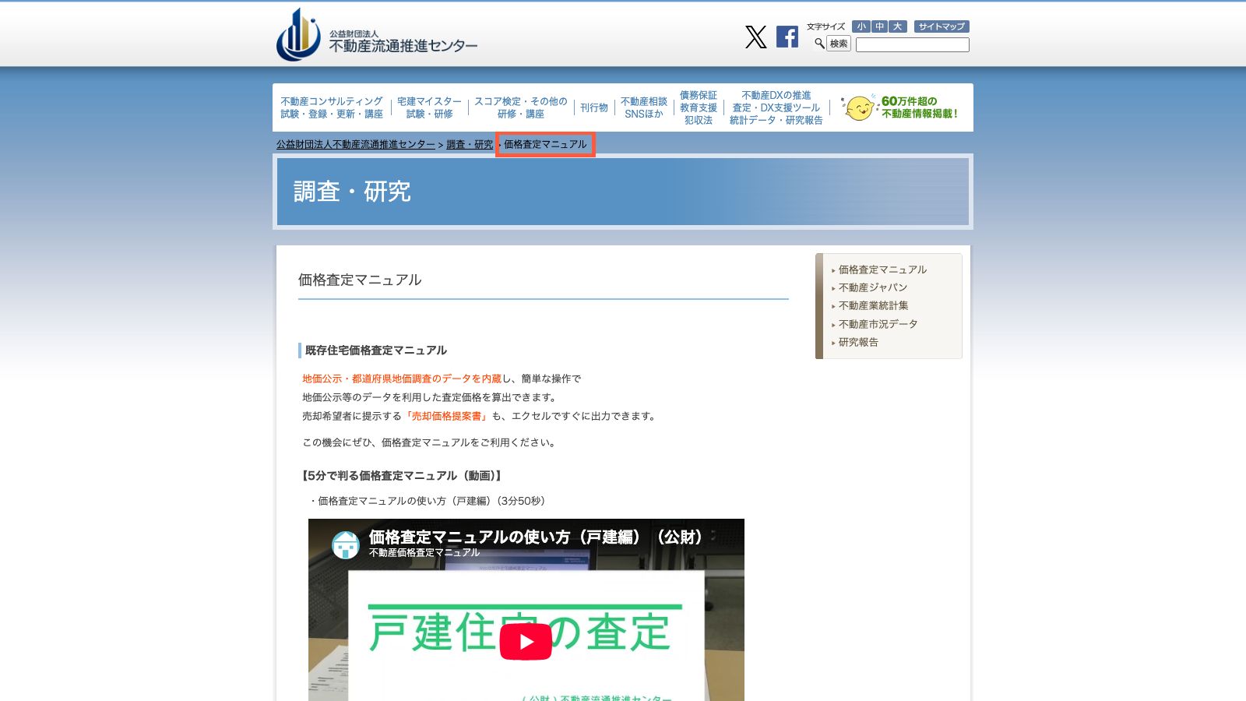Play the YouTube video with red play button
Screen dimensions: 1246x701
pyautogui.click(x=526, y=641)
